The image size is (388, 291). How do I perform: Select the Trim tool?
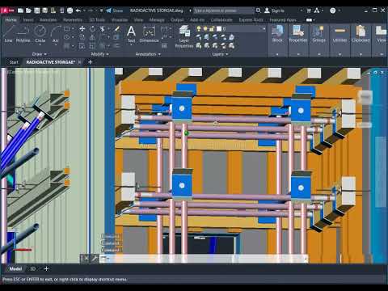pyautogui.click(x=103, y=28)
